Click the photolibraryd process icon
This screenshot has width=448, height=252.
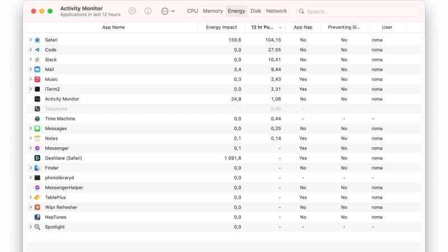(38, 178)
